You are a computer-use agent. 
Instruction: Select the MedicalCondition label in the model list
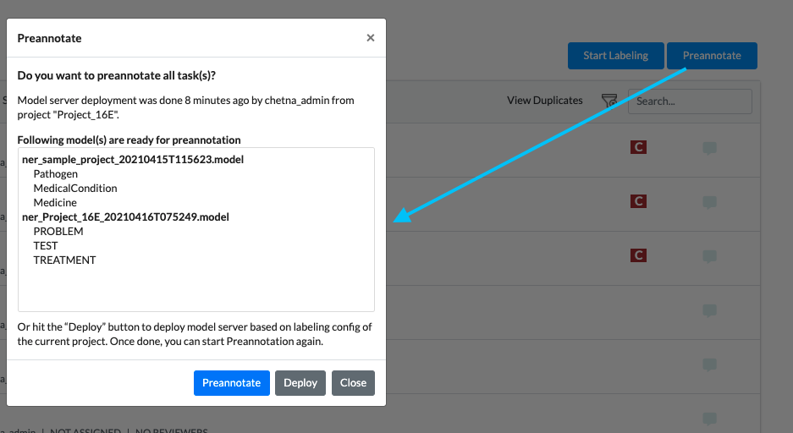[75, 189]
